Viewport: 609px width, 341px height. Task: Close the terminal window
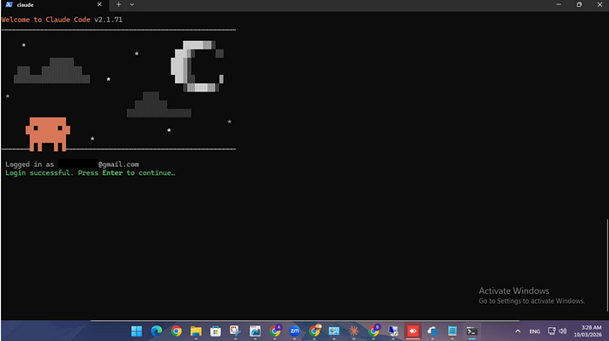coord(599,4)
